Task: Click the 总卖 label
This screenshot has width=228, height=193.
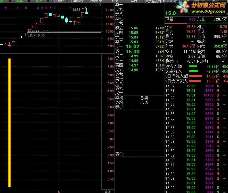Action: pyautogui.click(x=144, y=98)
